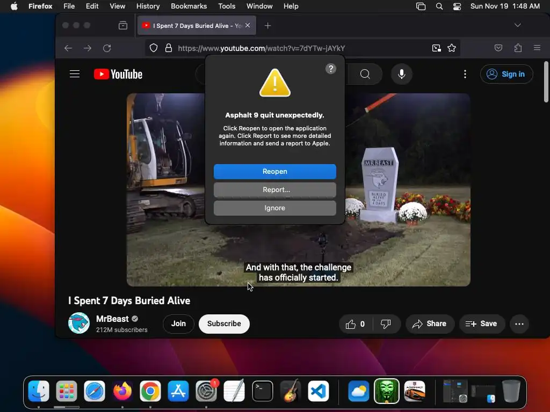Launch Asphalt 9 from the Dock
Screen dimensions: 550x412
coord(415,391)
